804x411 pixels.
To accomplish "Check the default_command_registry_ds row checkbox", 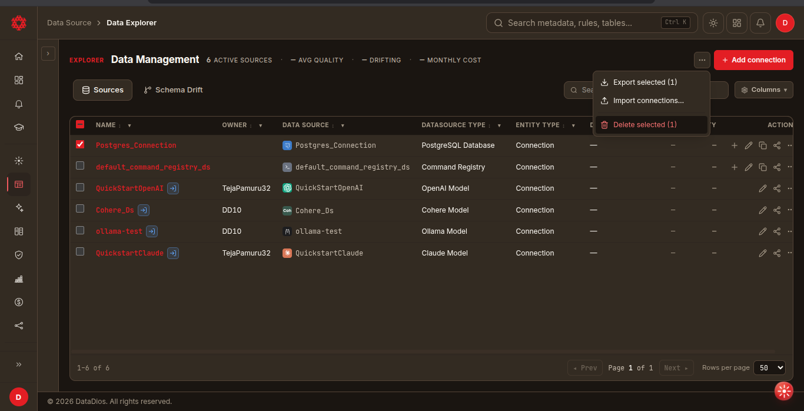I will click(x=80, y=165).
